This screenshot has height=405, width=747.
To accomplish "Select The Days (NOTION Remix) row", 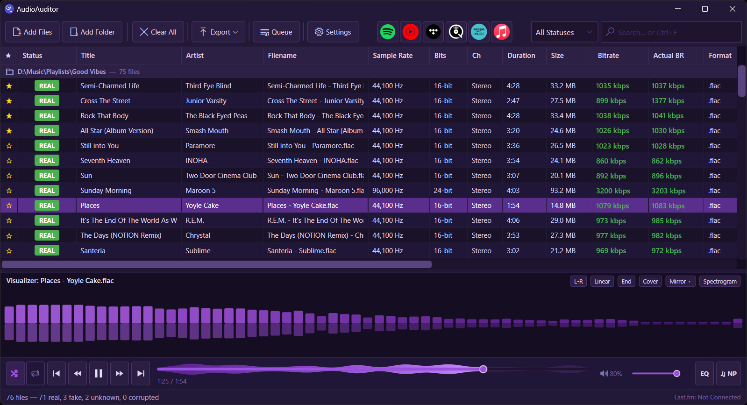I will (369, 235).
